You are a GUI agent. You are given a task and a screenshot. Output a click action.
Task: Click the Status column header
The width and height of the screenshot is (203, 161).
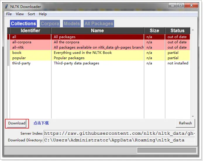tap(178, 30)
